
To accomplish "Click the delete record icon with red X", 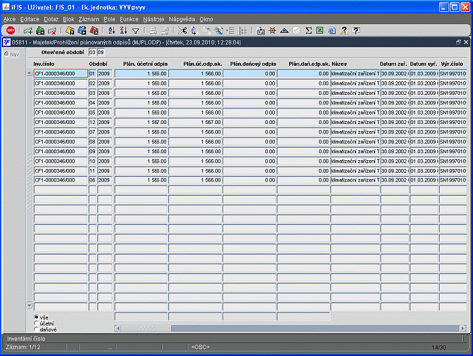I will pyautogui.click(x=52, y=30).
